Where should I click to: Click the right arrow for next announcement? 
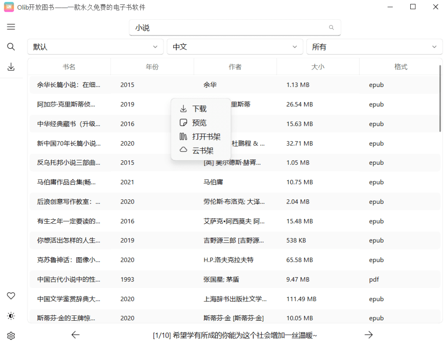coord(369,335)
